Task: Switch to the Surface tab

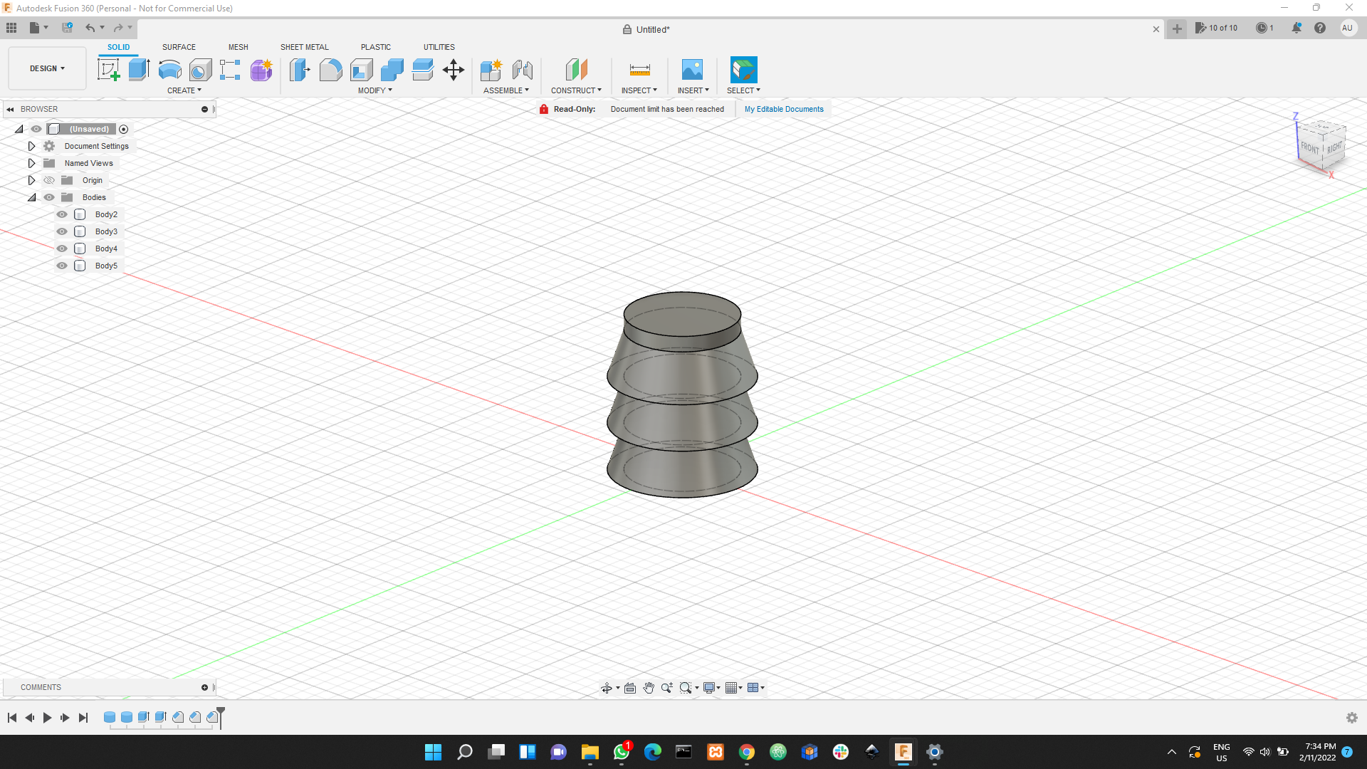Action: pyautogui.click(x=179, y=47)
